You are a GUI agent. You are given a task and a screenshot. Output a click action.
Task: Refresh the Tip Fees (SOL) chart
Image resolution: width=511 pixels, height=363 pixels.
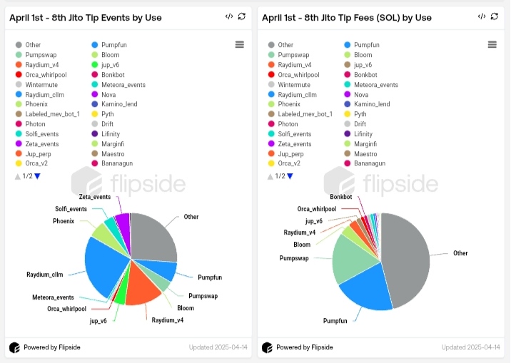coord(495,16)
